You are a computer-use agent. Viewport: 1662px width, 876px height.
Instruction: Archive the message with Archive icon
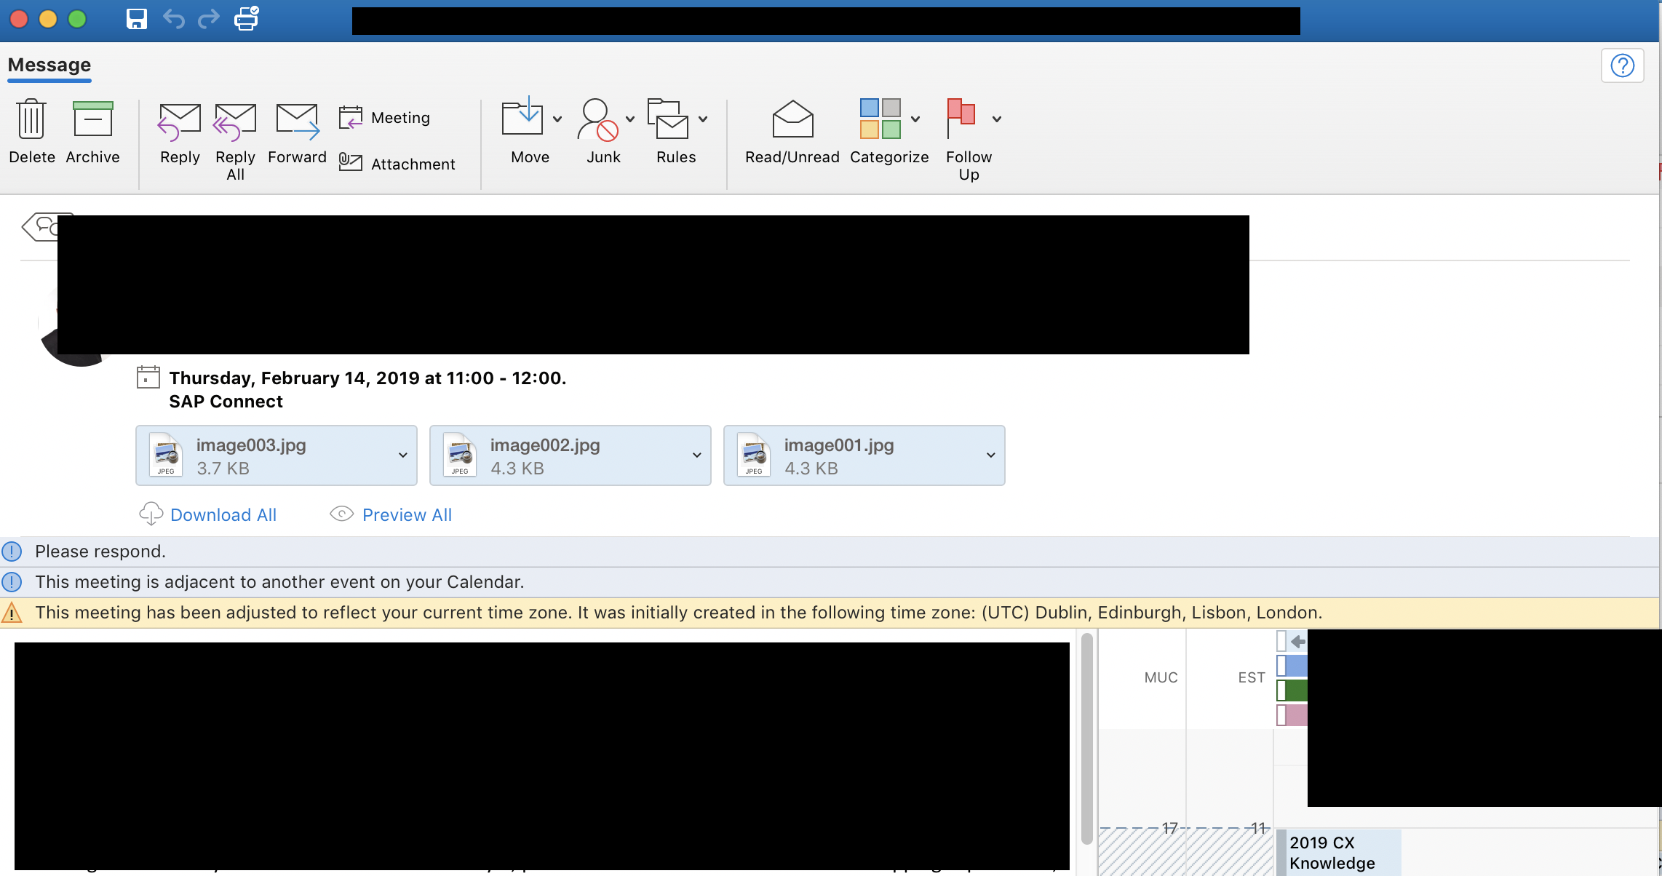(x=92, y=119)
